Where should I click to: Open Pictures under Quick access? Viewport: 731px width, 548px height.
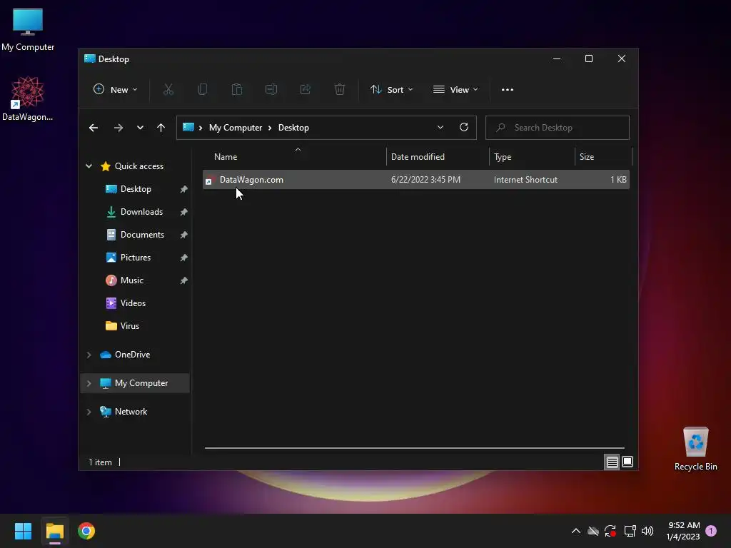(x=136, y=258)
